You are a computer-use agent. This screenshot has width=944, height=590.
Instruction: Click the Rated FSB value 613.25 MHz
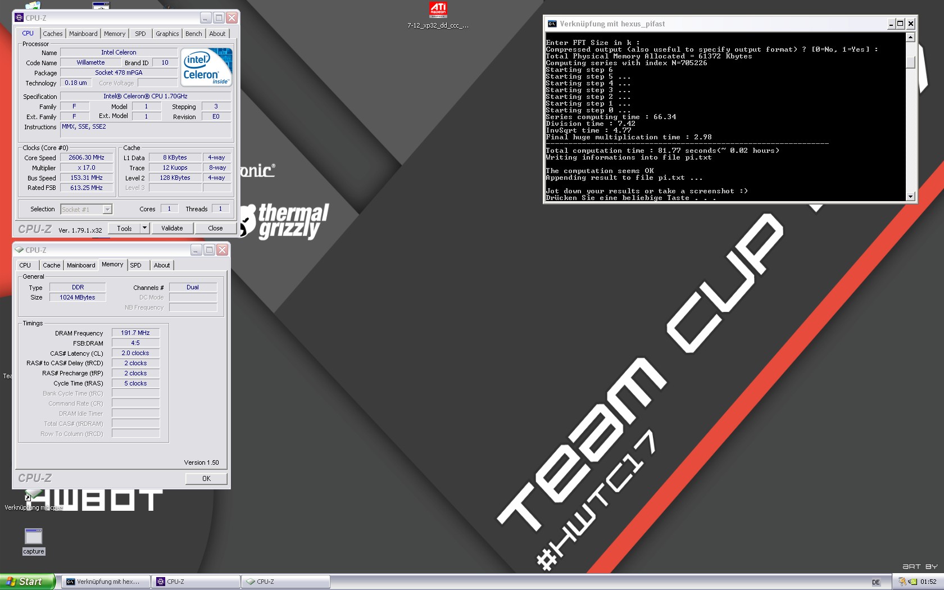tap(87, 188)
